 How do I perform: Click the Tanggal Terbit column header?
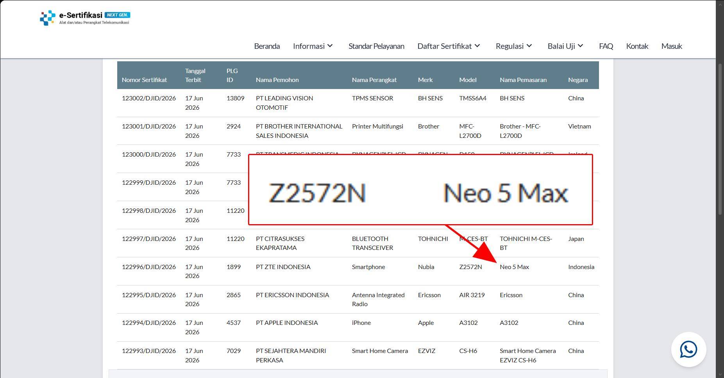pos(195,75)
